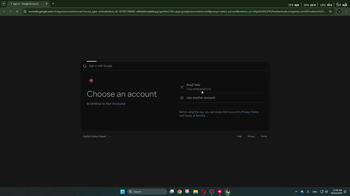
Task: Open the active Chrome window taskbar icon
Action: click(227, 192)
